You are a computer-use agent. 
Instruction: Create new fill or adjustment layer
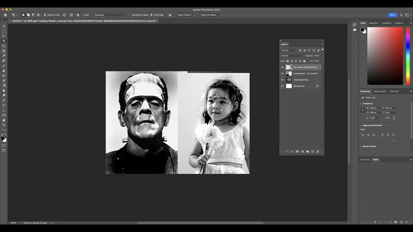click(x=303, y=151)
